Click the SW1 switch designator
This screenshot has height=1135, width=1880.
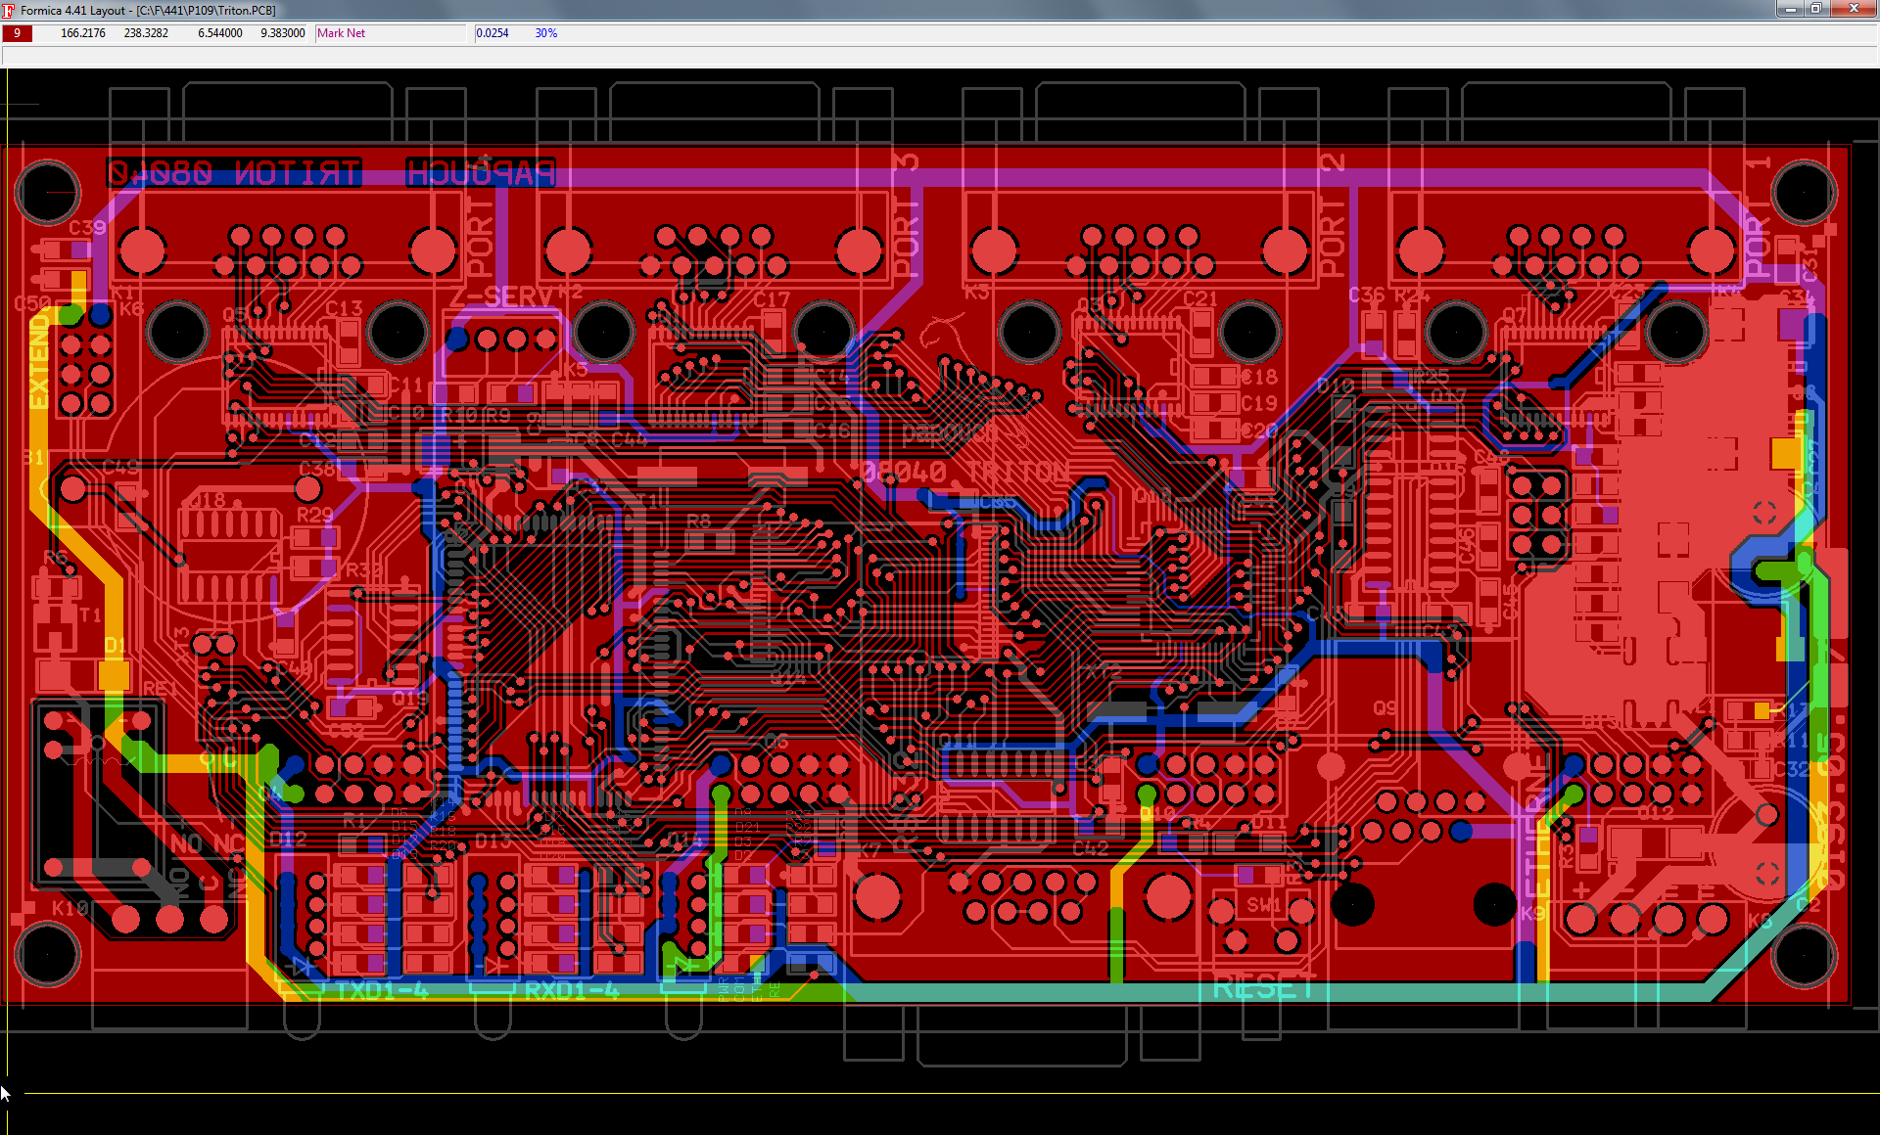(x=1263, y=905)
